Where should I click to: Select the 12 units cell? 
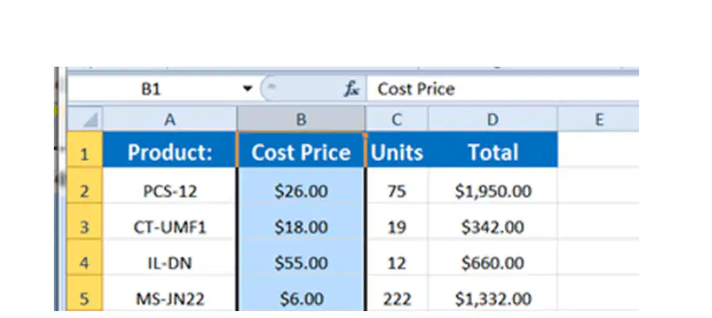tap(397, 257)
